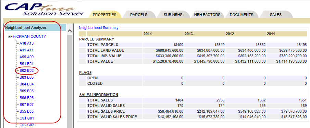Image resolution: width=310 pixels, height=128 pixels.
Task: Select neighborhood B07 B07
Action: [x=26, y=105]
